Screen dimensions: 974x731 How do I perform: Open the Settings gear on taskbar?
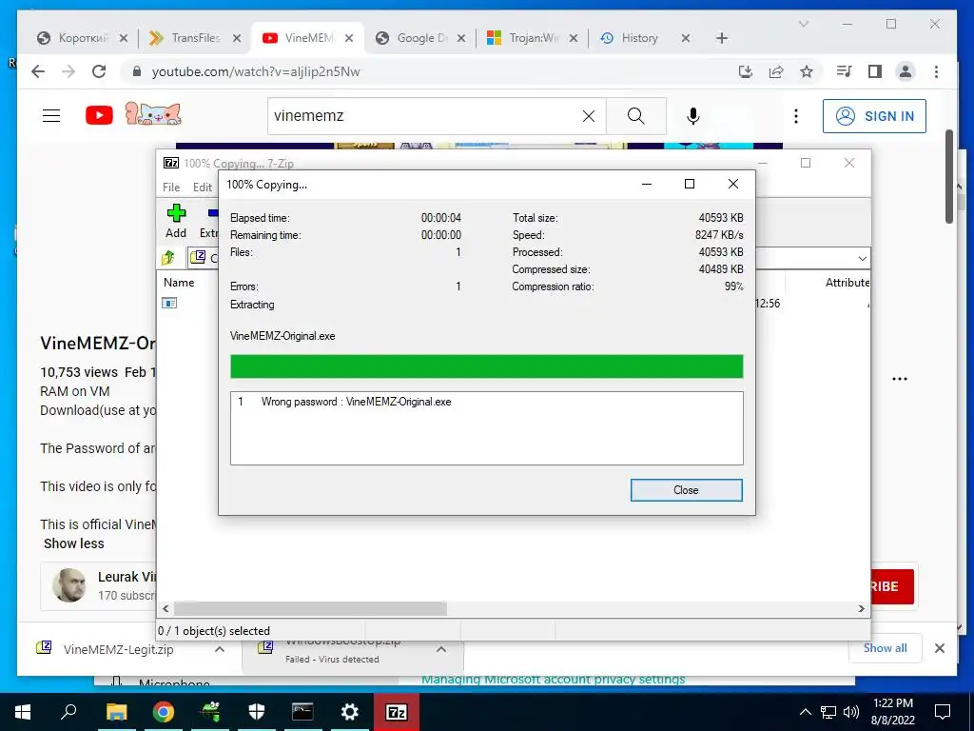click(350, 712)
